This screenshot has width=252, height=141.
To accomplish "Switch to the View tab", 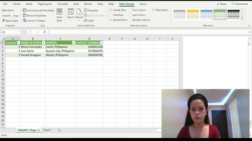I will (100, 4).
